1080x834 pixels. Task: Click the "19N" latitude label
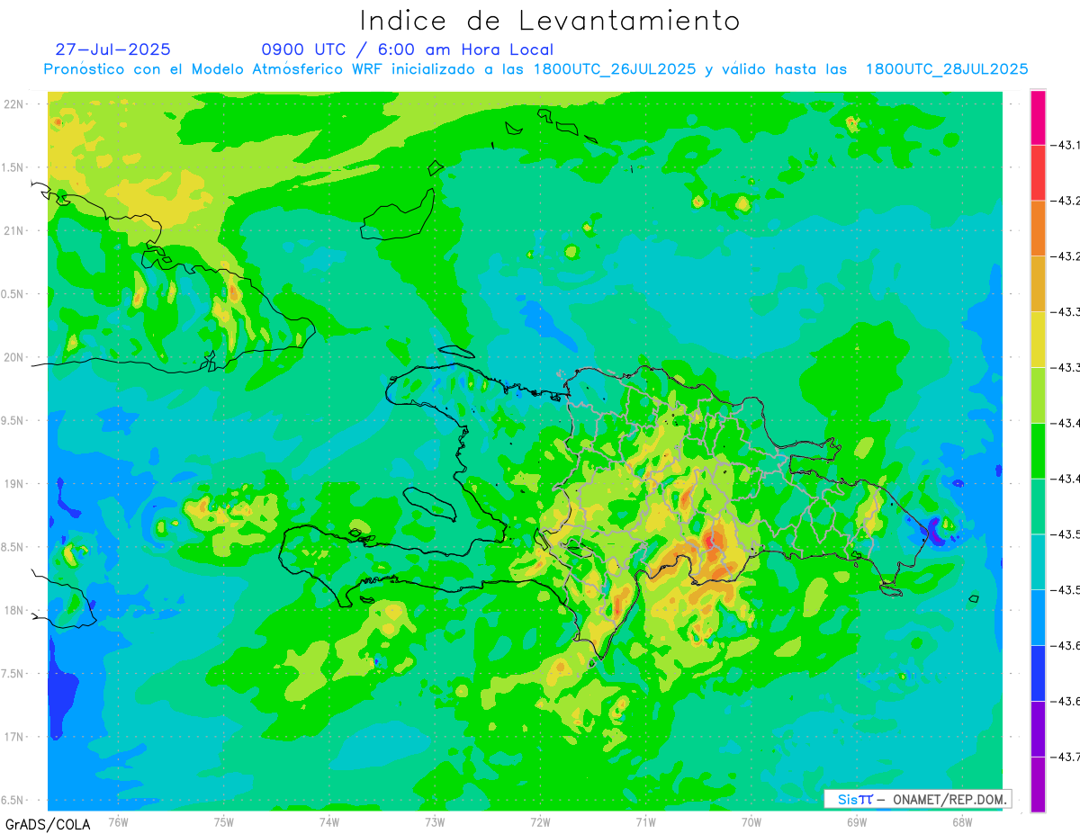pyautogui.click(x=14, y=484)
